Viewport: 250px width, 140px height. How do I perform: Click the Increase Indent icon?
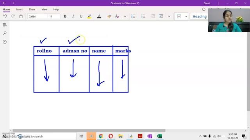click(161, 16)
